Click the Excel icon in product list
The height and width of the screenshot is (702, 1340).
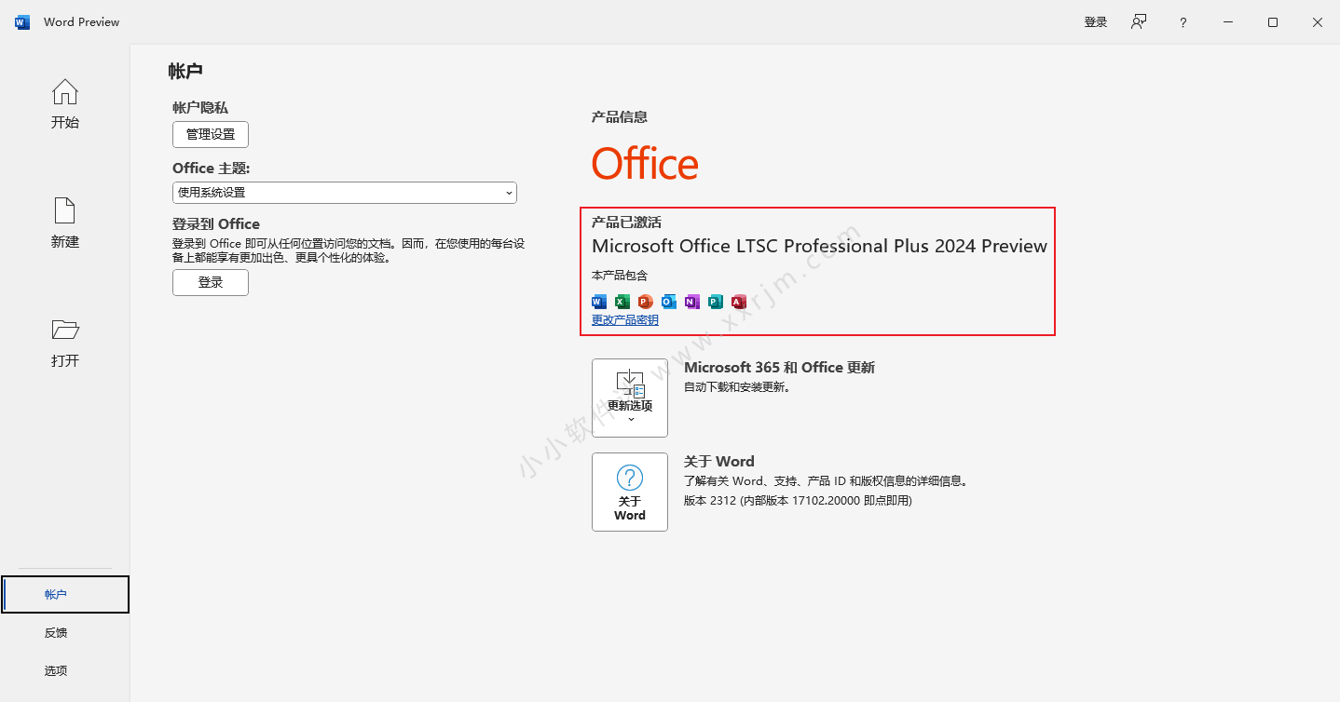622,302
